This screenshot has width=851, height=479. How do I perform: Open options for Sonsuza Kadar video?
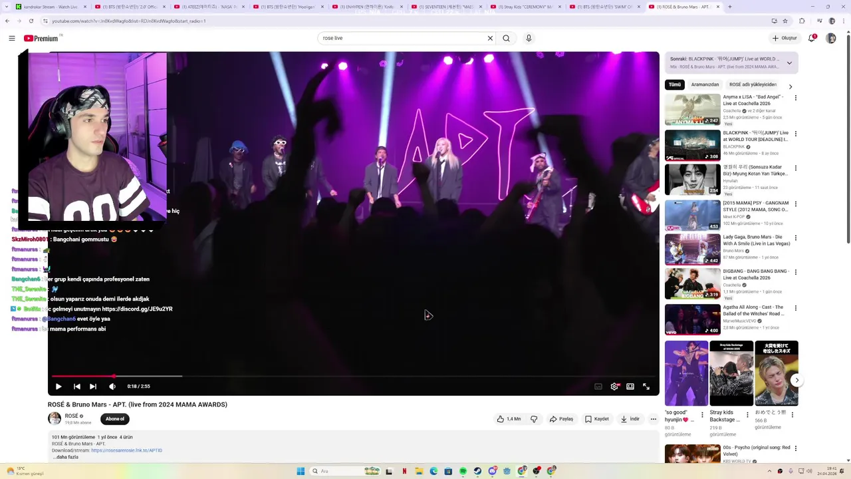click(x=795, y=168)
